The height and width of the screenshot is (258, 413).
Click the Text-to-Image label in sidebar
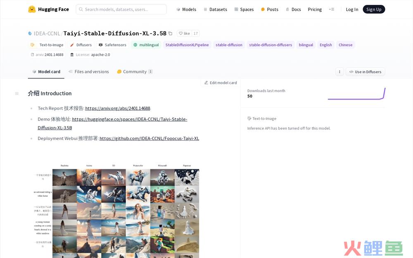pos(262,118)
